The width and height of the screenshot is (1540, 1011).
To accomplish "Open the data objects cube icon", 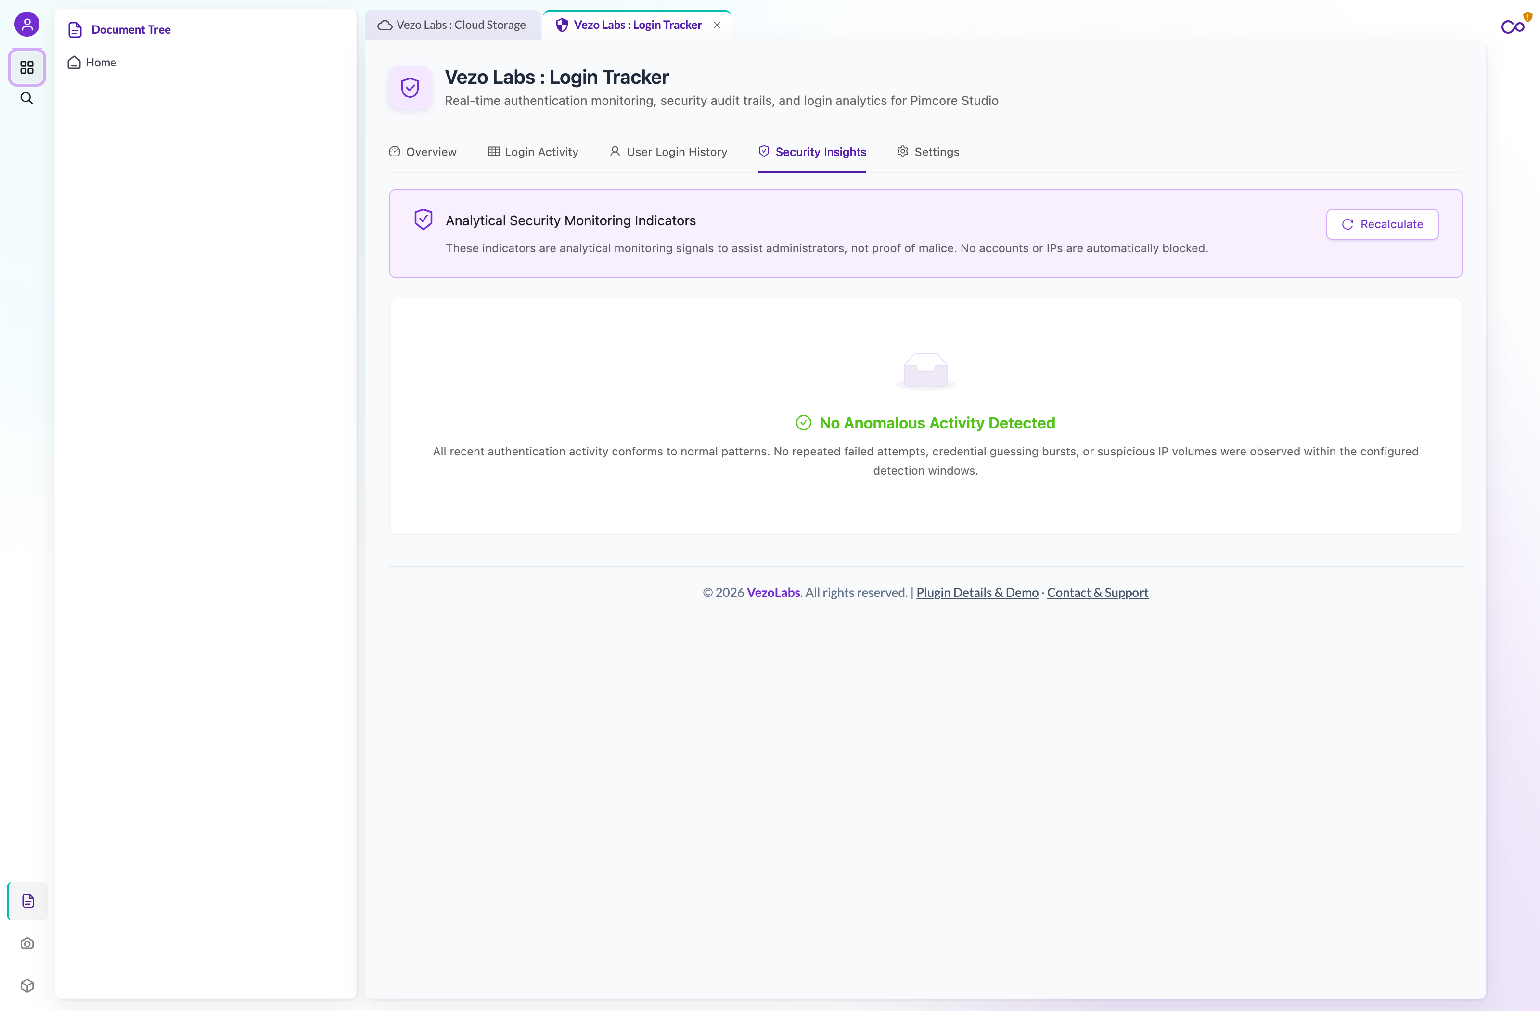I will [x=27, y=985].
